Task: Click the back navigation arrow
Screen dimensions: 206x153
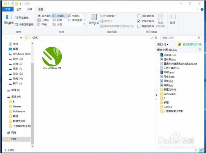Action: click(6, 38)
